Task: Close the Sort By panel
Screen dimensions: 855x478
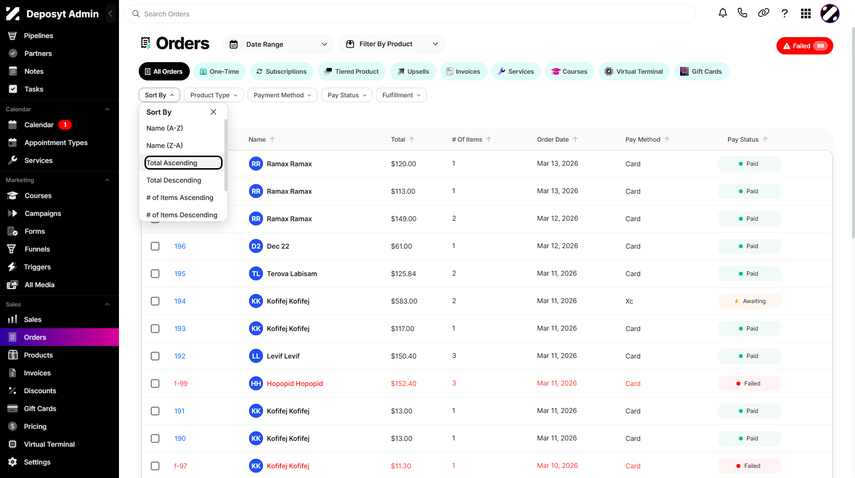Action: [213, 112]
